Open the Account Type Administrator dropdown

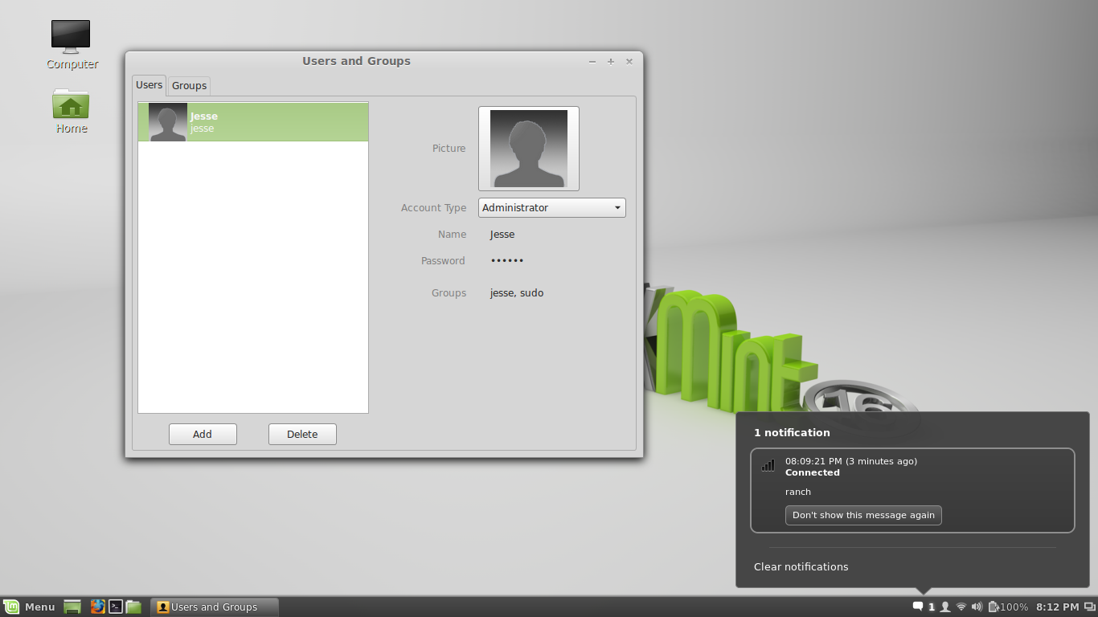(x=552, y=207)
